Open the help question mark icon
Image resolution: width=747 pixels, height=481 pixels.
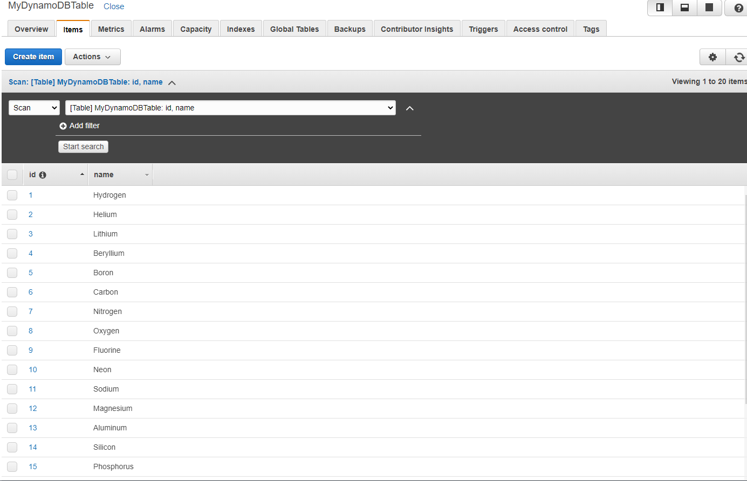tap(737, 8)
